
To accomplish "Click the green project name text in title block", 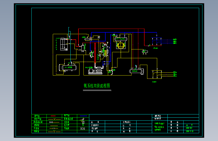I will tap(159, 126).
